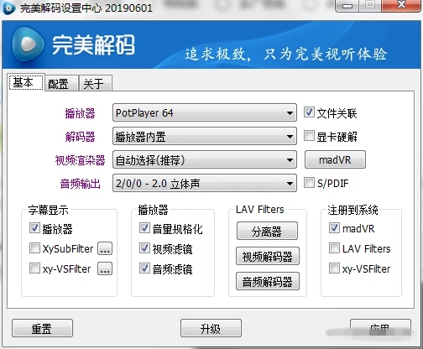Enable the XySubFilter checkbox

tap(34, 248)
